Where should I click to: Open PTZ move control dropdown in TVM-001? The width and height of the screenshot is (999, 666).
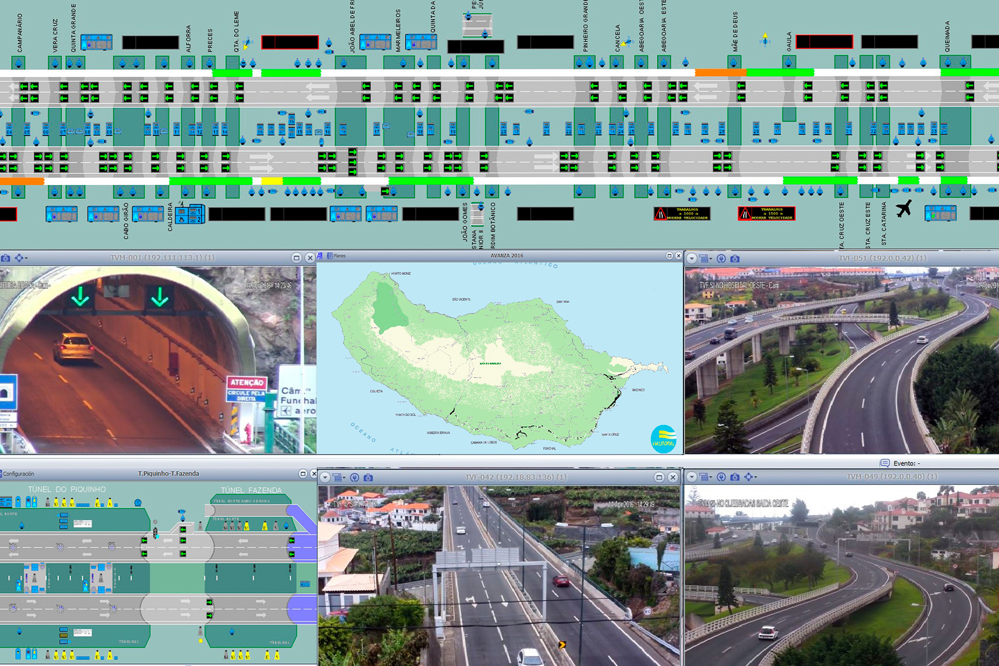point(21,258)
